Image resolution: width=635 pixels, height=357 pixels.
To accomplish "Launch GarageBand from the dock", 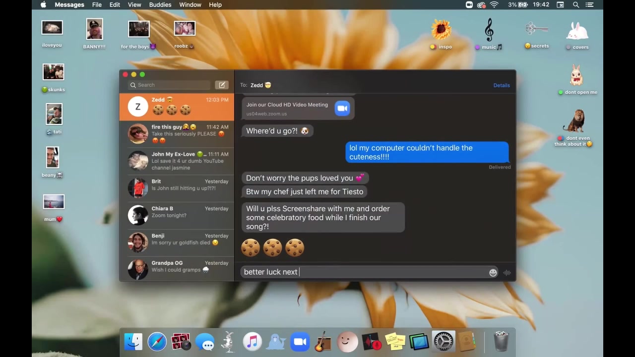I will 323,342.
